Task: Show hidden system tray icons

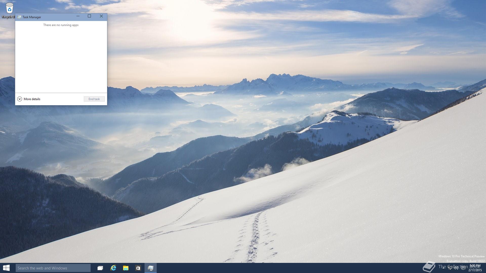Action: pos(443,268)
